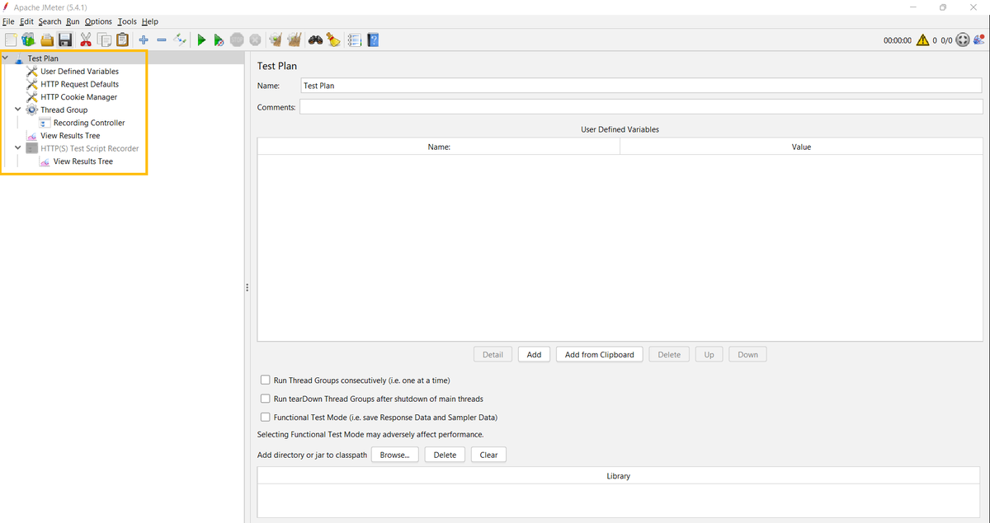Open Help with blue question-mark icon
This screenshot has height=523, width=990.
373,40
